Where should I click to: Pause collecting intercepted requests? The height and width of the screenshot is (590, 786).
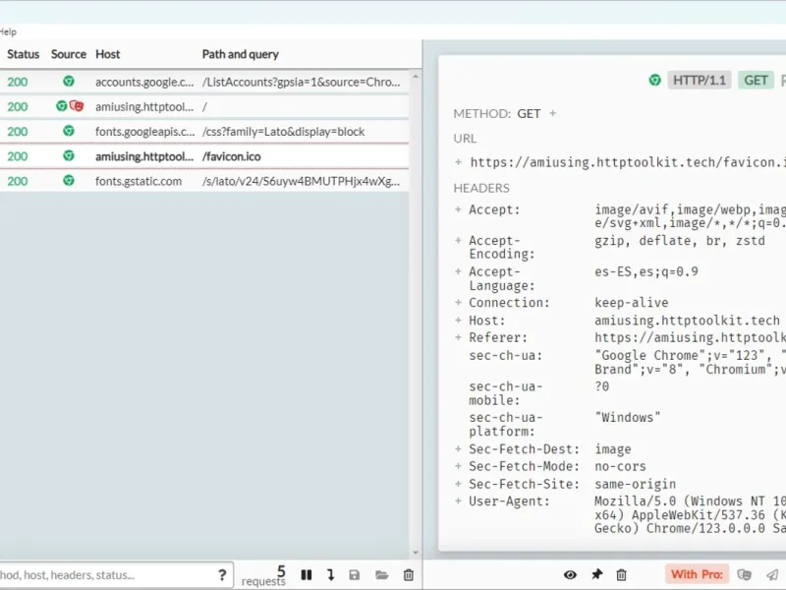(307, 575)
